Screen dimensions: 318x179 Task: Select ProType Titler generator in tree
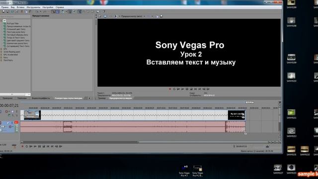12,23
